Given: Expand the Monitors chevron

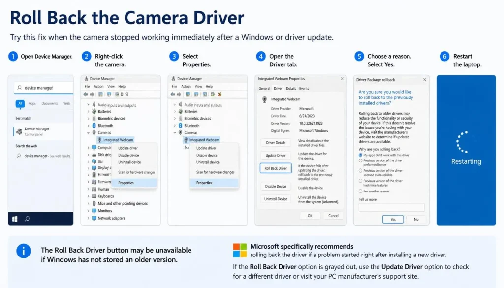Looking at the screenshot, I should coord(88,211).
